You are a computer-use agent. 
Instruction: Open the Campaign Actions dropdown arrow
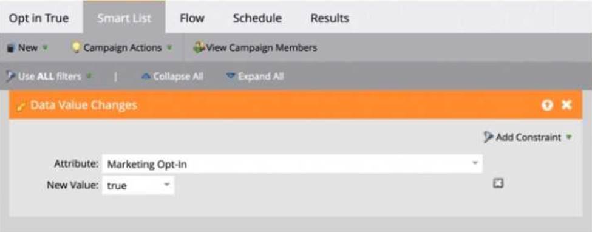(x=169, y=48)
